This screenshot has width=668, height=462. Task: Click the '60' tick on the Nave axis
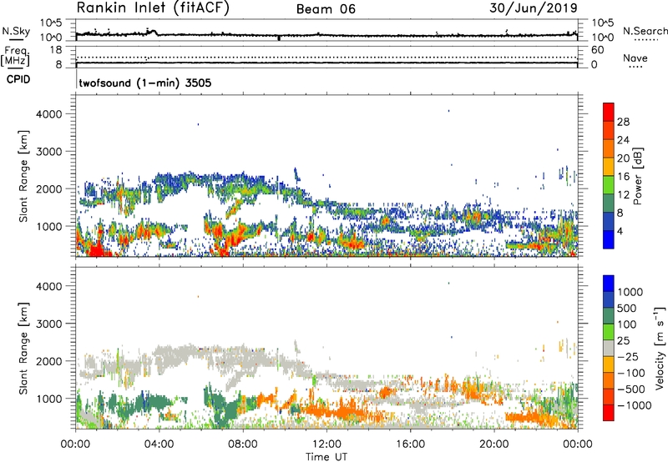(x=597, y=50)
